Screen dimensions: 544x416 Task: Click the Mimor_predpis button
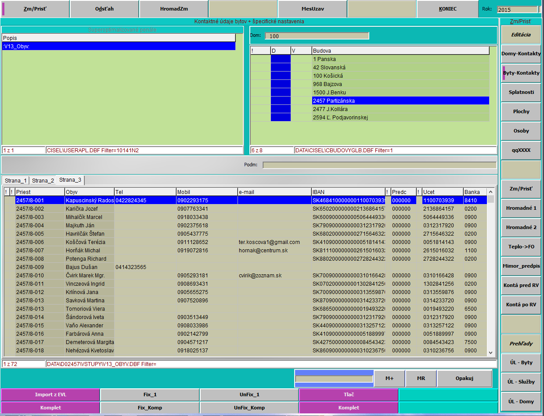point(521,266)
